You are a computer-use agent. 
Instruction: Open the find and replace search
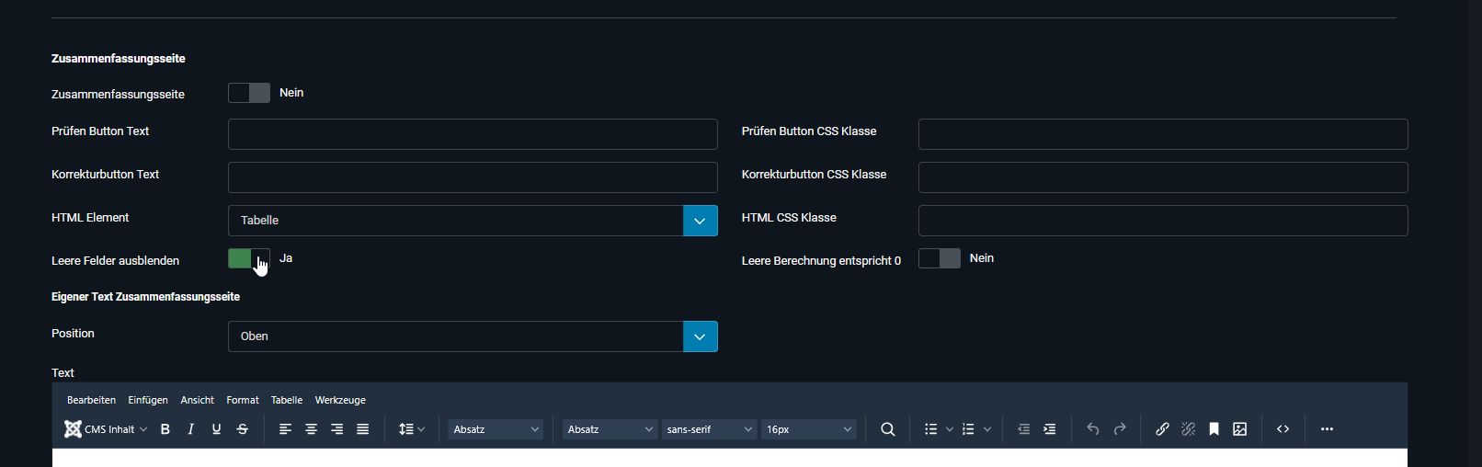[x=887, y=429]
